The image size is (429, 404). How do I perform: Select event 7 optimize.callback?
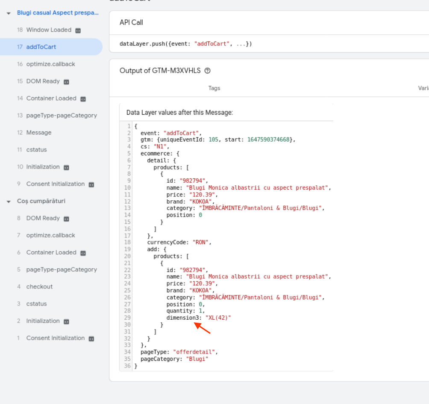(x=50, y=235)
